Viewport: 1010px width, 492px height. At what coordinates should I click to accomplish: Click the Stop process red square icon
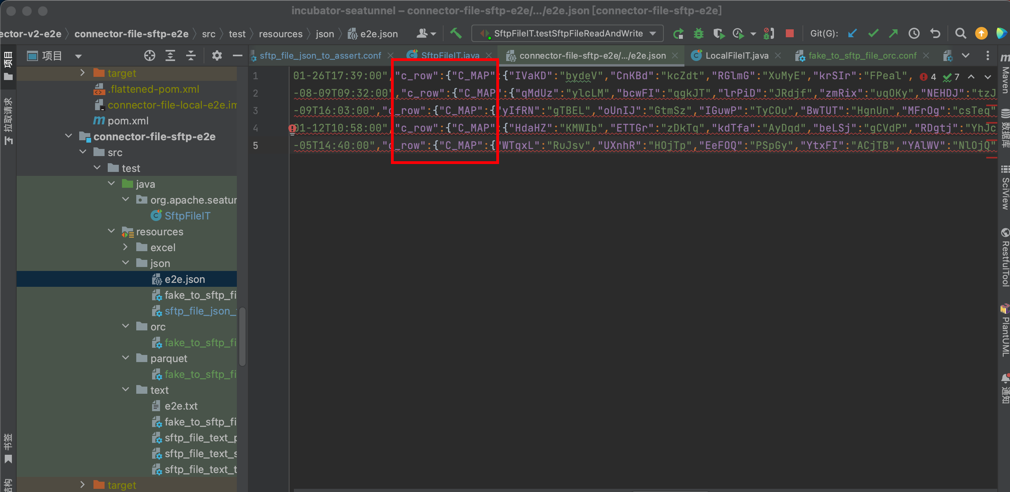(x=789, y=34)
